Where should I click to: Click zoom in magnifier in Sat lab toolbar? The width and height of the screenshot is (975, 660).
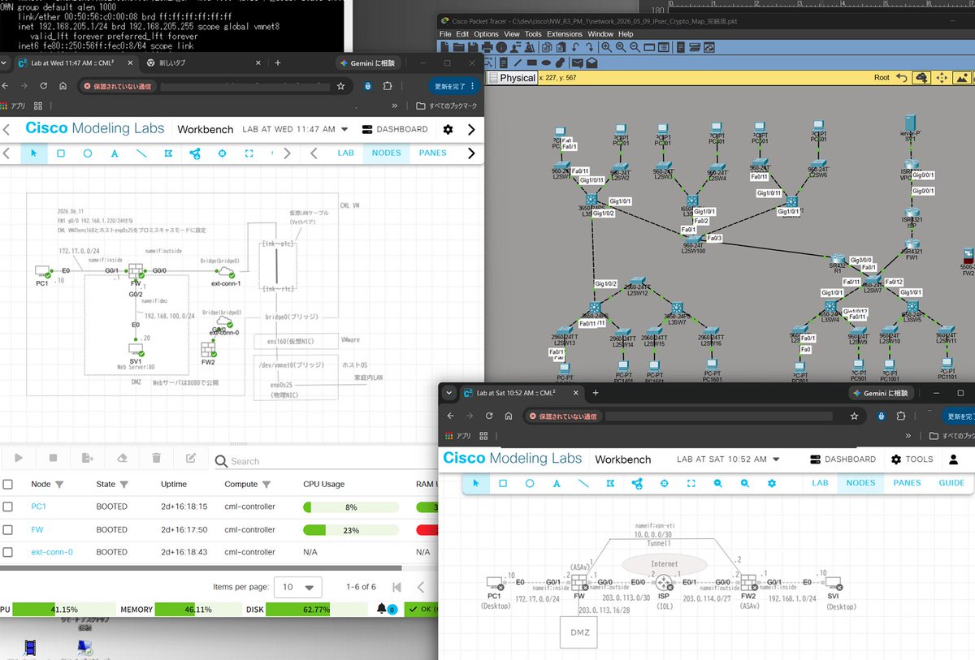(x=744, y=483)
